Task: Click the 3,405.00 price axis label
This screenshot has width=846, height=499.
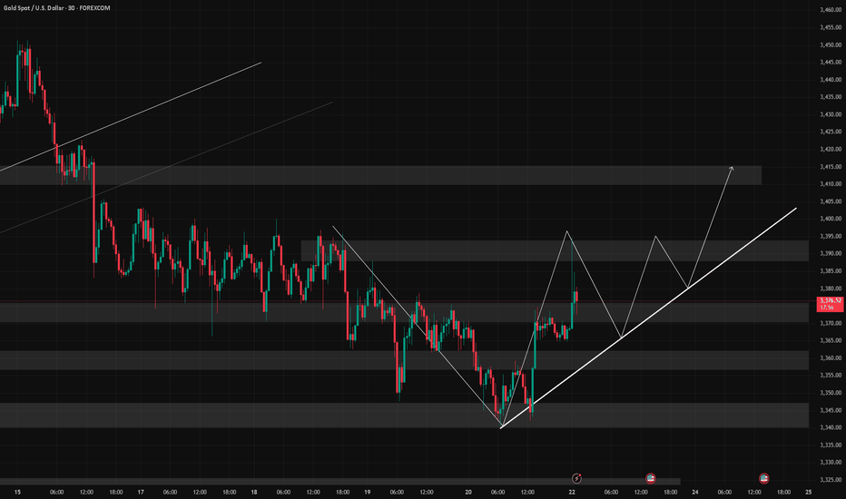Action: tap(831, 201)
